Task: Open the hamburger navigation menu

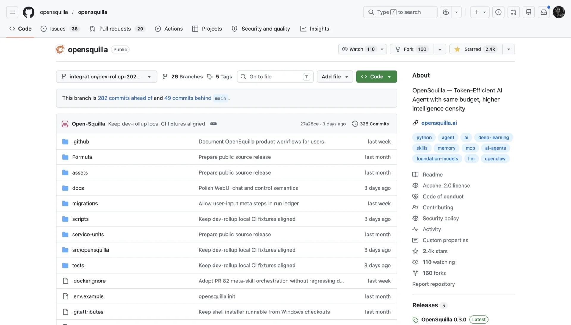Action: tap(12, 12)
